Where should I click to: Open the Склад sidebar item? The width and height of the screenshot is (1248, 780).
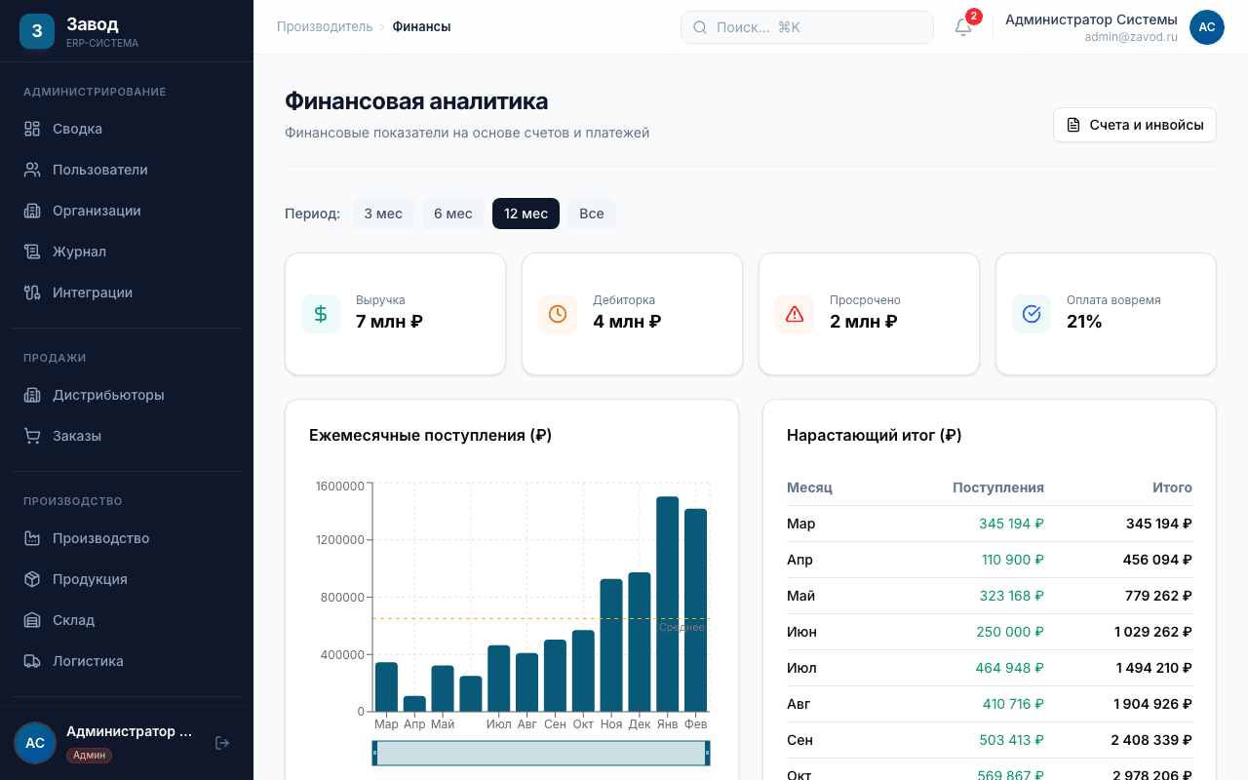tap(73, 620)
